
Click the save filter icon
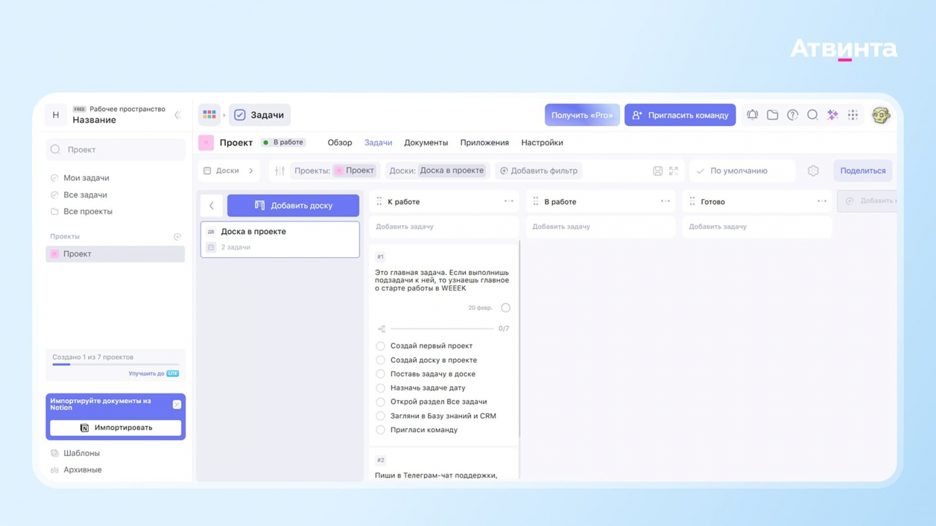tap(658, 171)
